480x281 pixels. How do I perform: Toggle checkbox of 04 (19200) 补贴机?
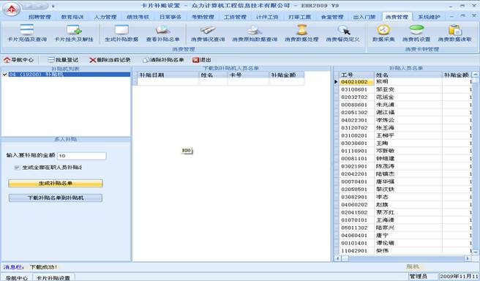pos(4,75)
